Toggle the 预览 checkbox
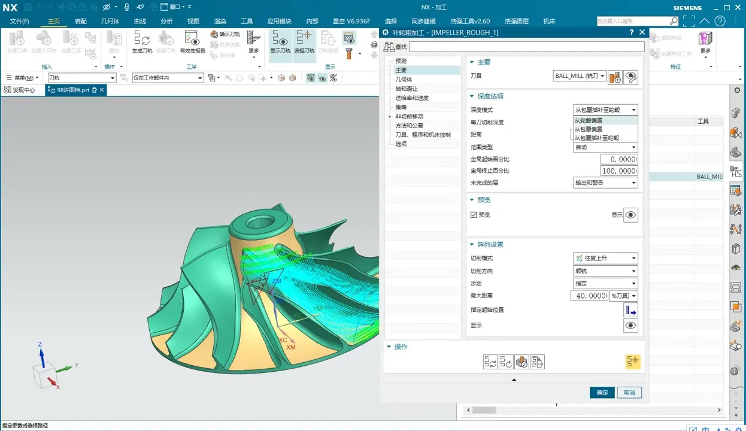The width and height of the screenshot is (746, 431). [x=474, y=215]
